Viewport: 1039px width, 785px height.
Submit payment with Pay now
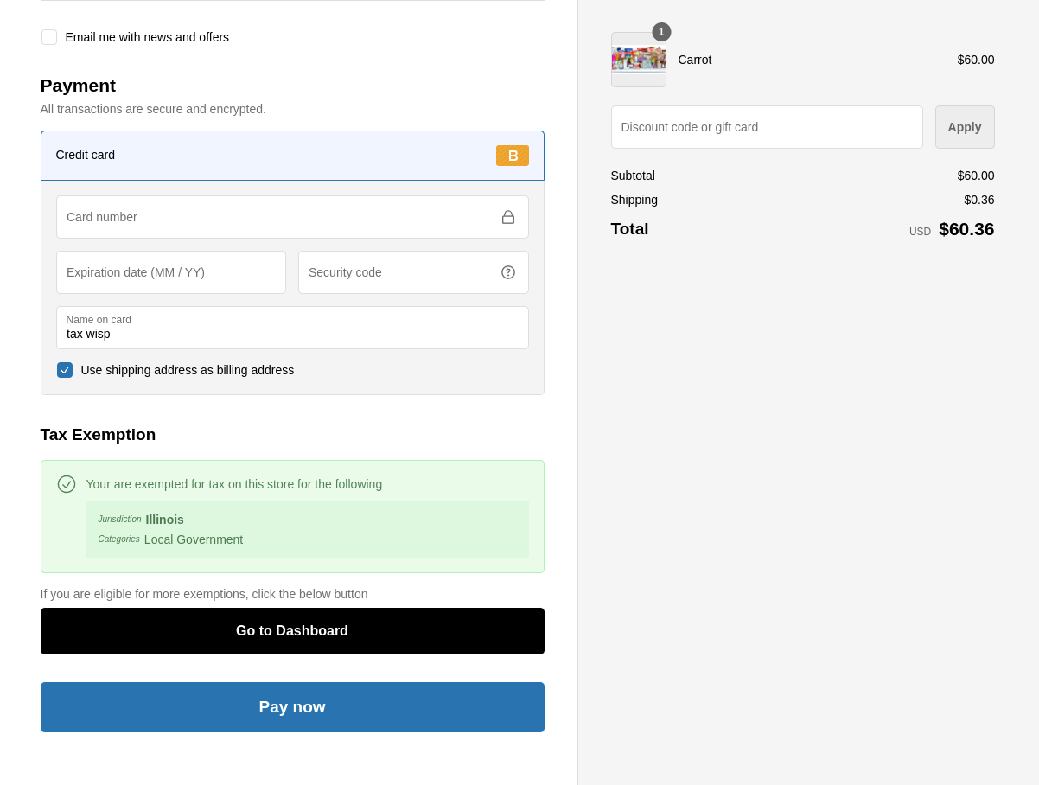tap(292, 707)
